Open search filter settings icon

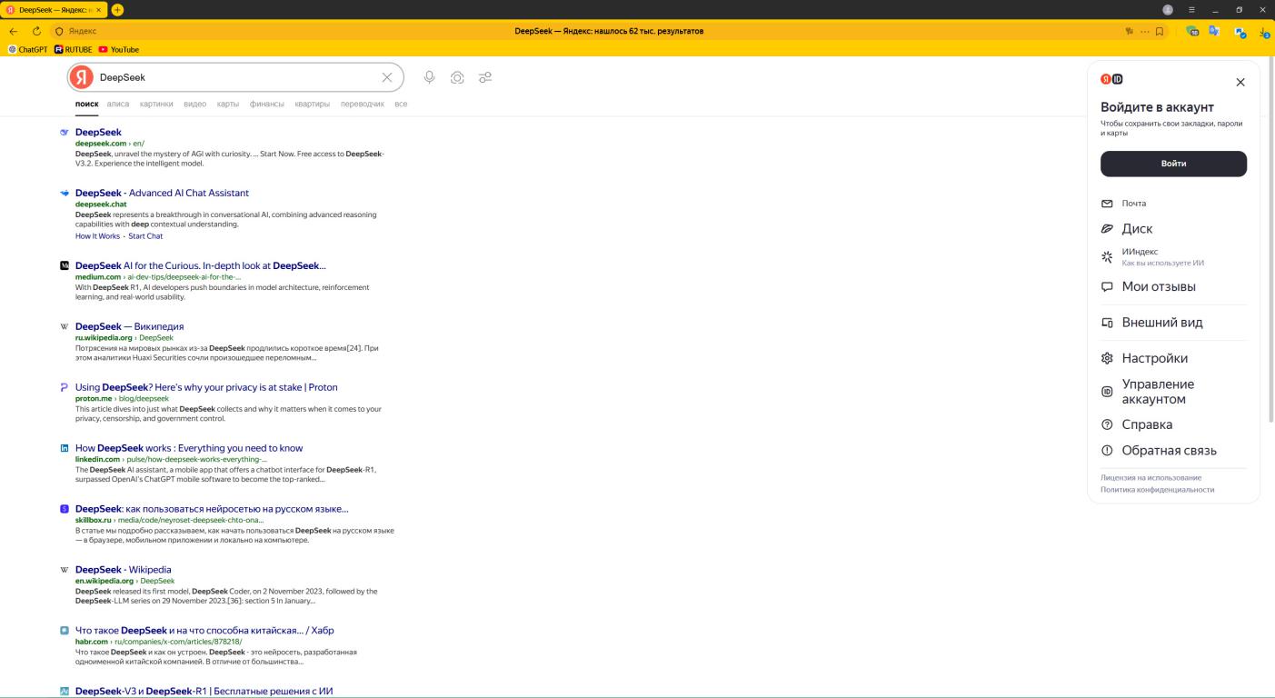click(485, 77)
